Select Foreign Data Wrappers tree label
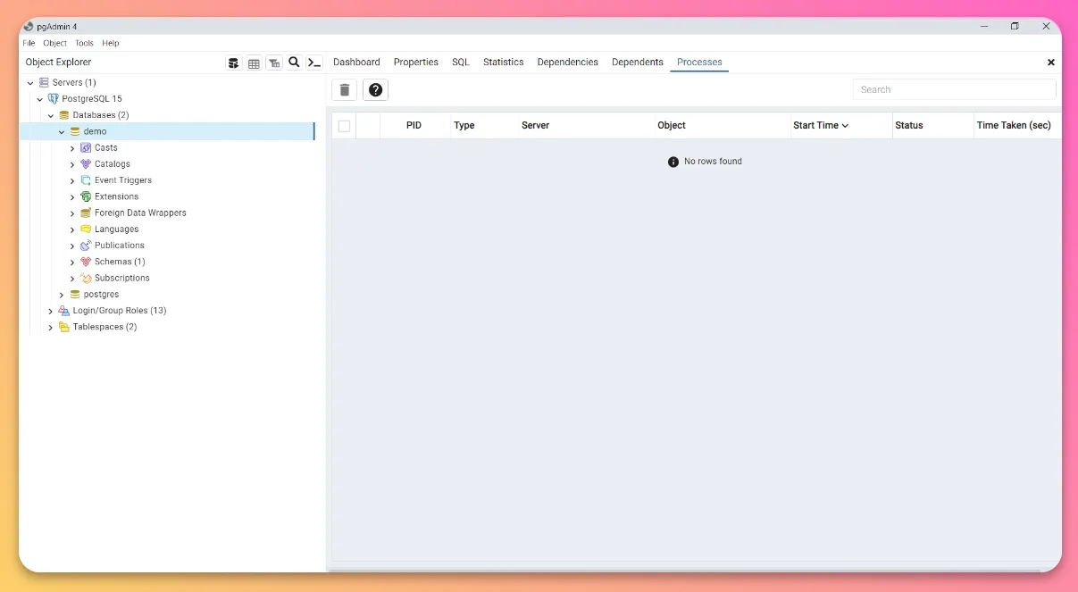 140,213
